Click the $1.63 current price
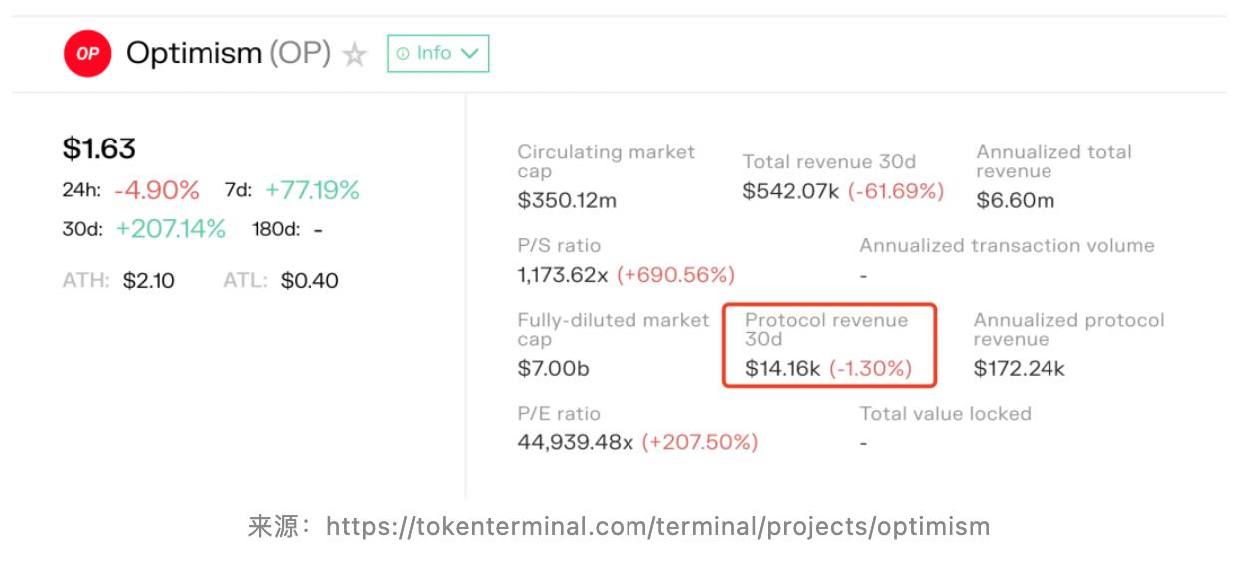 [99, 148]
